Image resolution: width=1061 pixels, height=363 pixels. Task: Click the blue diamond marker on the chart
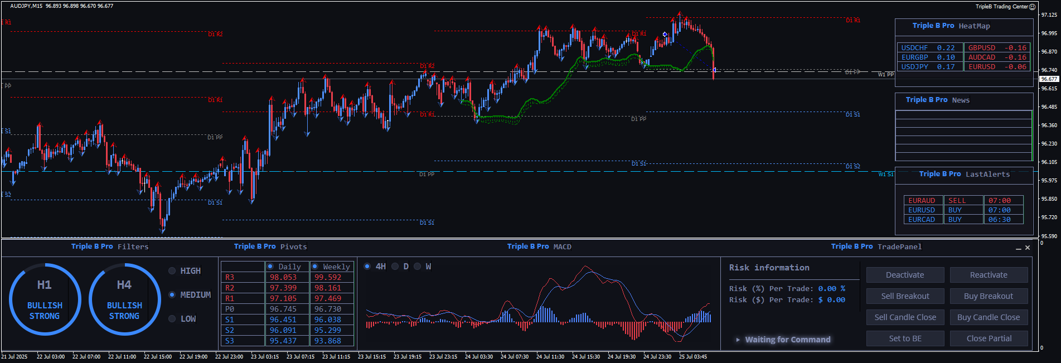[665, 35]
